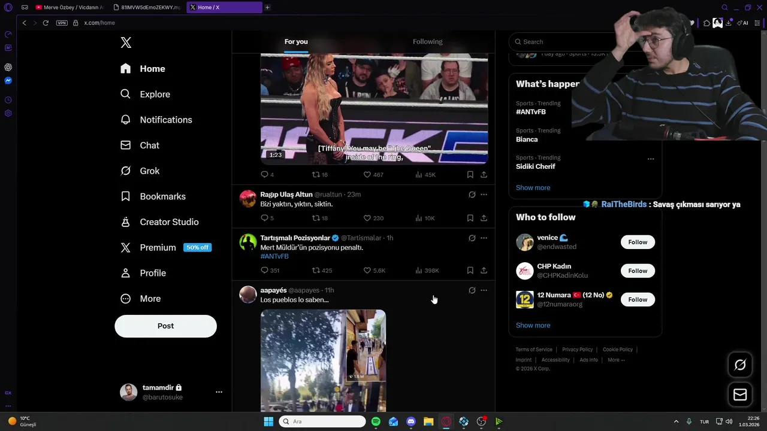
Task: Repost the Tartışmalı Pozisyonlar post
Action: [322, 271]
